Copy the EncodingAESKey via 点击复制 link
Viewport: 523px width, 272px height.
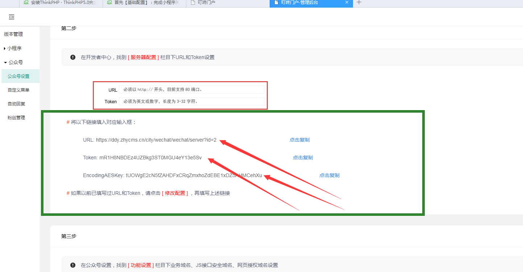[x=329, y=175]
